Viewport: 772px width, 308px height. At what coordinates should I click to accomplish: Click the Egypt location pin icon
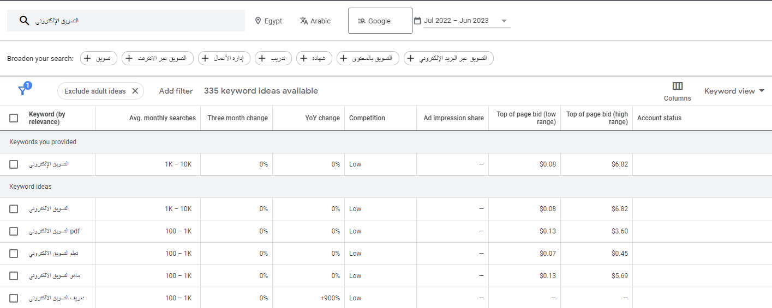point(258,21)
